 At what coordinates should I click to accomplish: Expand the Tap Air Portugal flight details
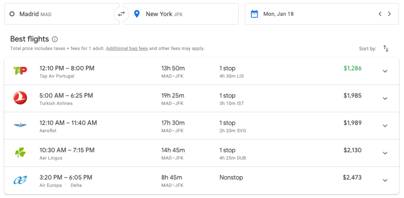pos(385,71)
